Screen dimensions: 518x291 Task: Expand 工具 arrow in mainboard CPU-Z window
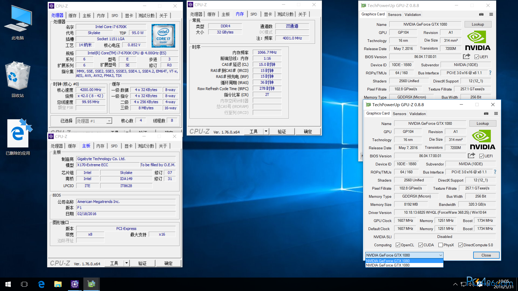tap(127, 263)
